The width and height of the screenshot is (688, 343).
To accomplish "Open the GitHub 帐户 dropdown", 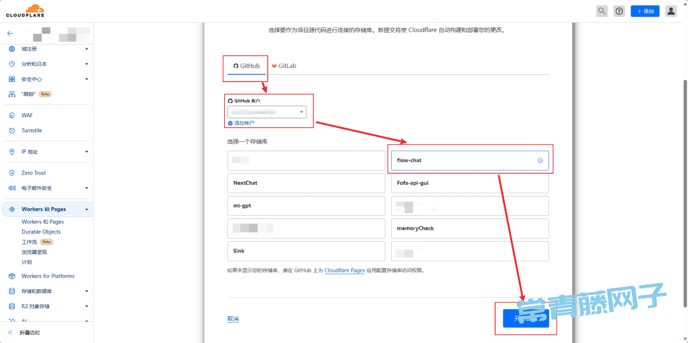I will (x=267, y=112).
